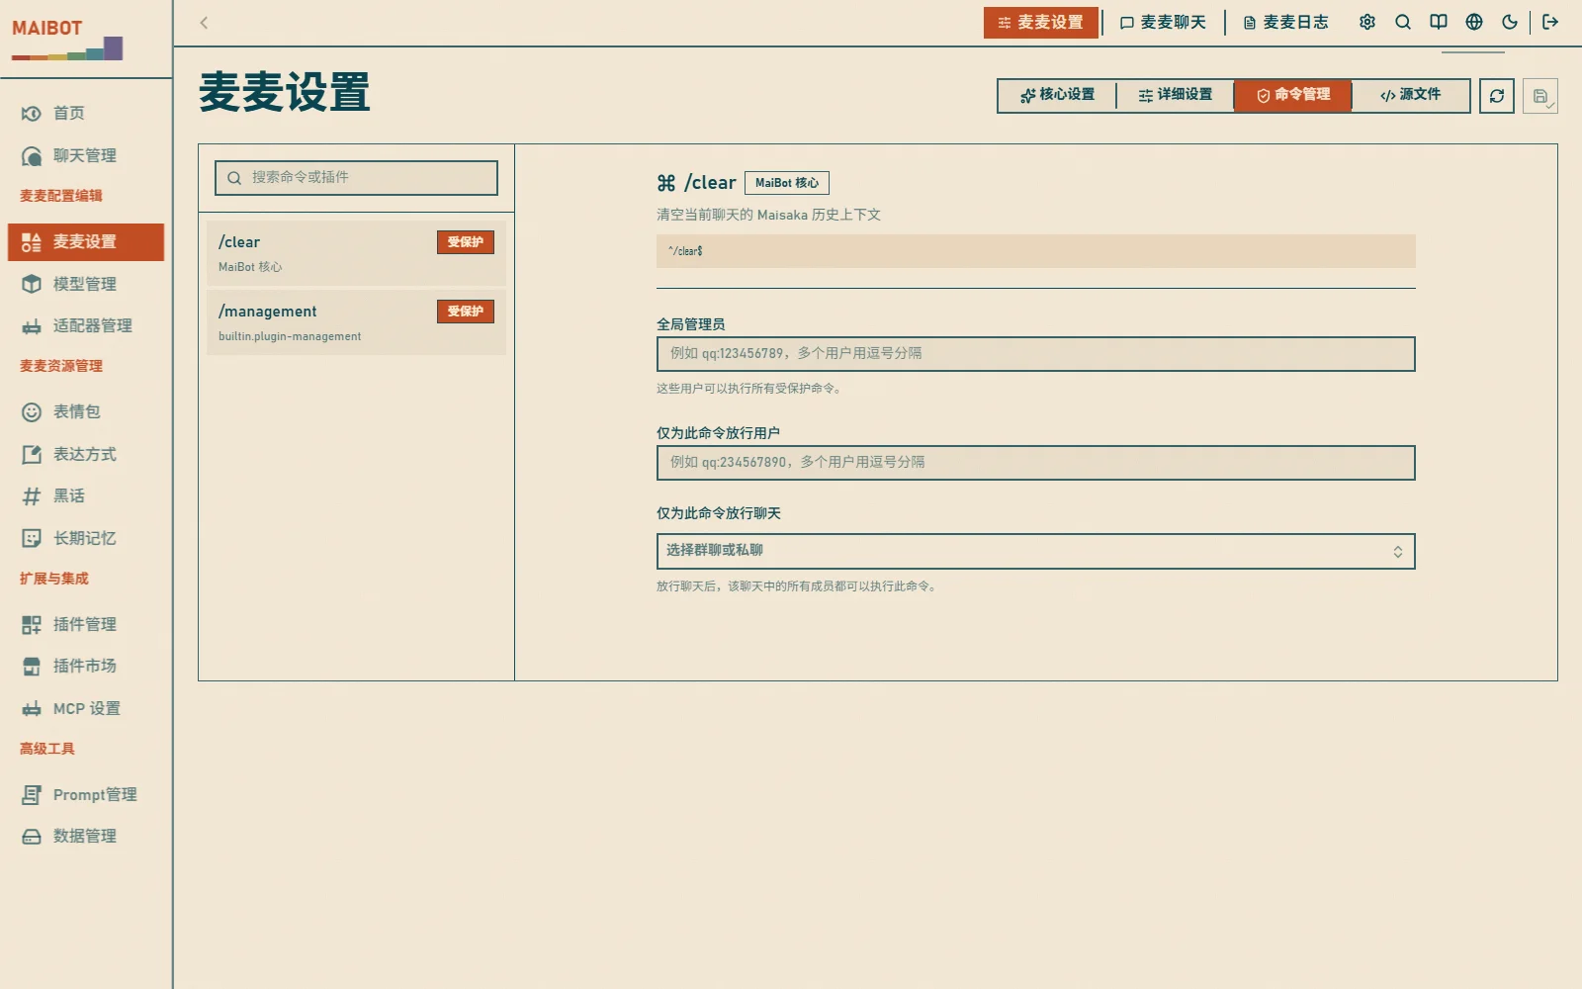The height and width of the screenshot is (989, 1582).
Task: Select the /clear command in list
Action: tap(356, 253)
